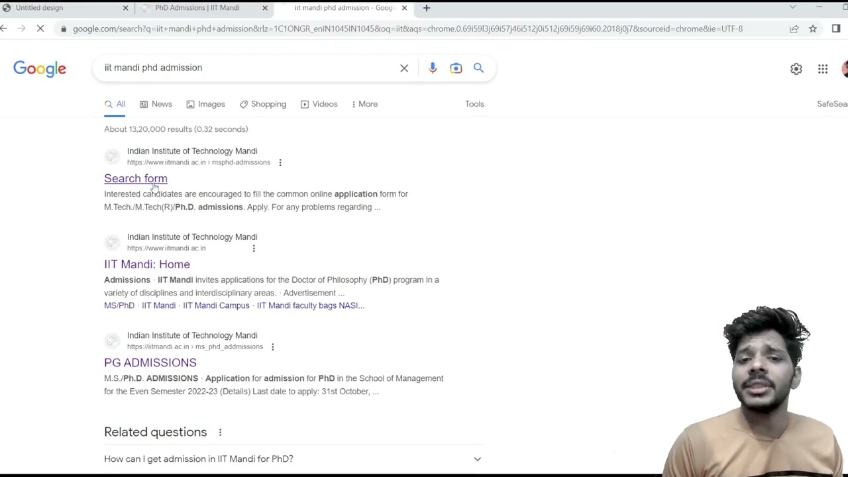The height and width of the screenshot is (477, 848).
Task: Open tab search dropdown in title bar
Action: (x=792, y=7)
